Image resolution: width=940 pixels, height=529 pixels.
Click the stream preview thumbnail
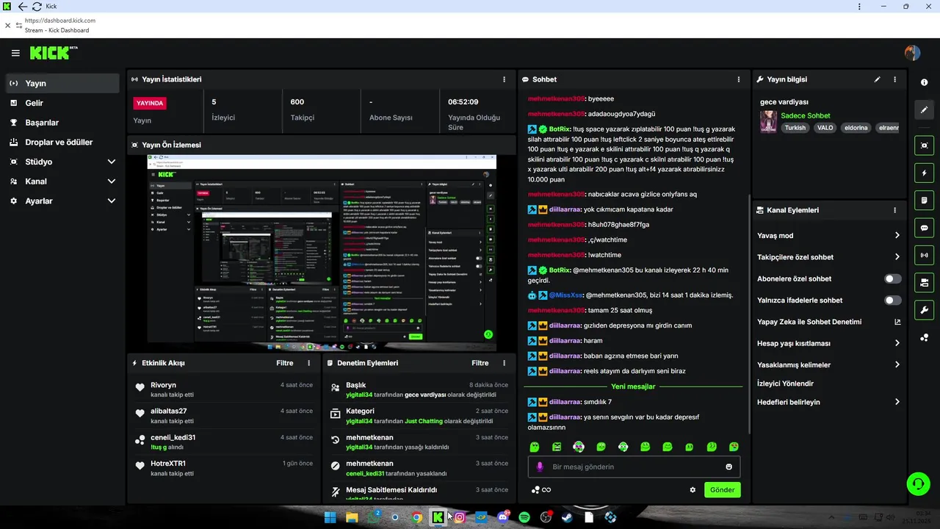(x=322, y=253)
